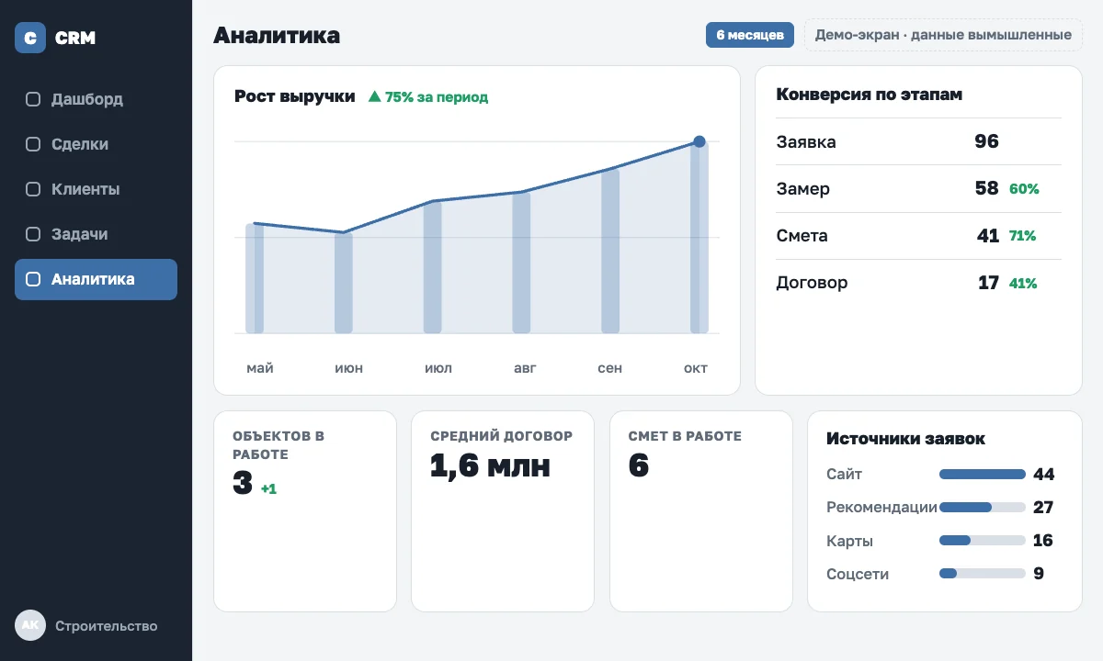
Task: Click the green growth triangle indicator
Action: tap(374, 96)
